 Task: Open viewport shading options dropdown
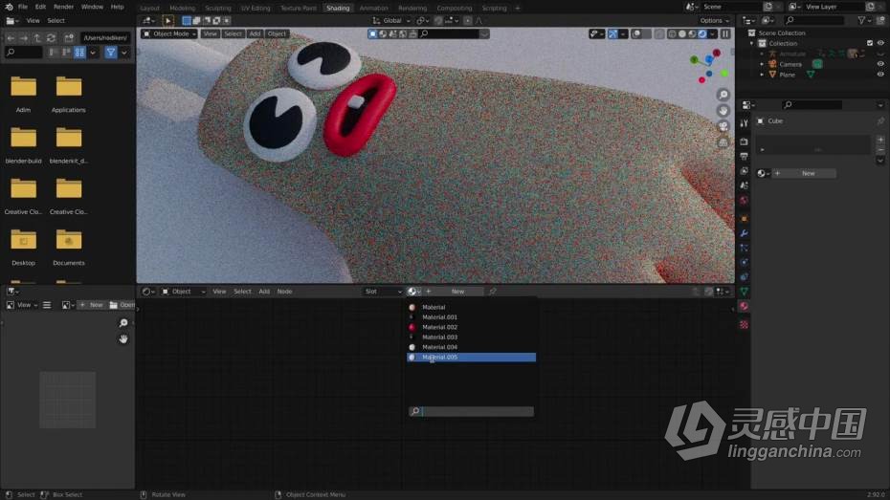pyautogui.click(x=712, y=34)
